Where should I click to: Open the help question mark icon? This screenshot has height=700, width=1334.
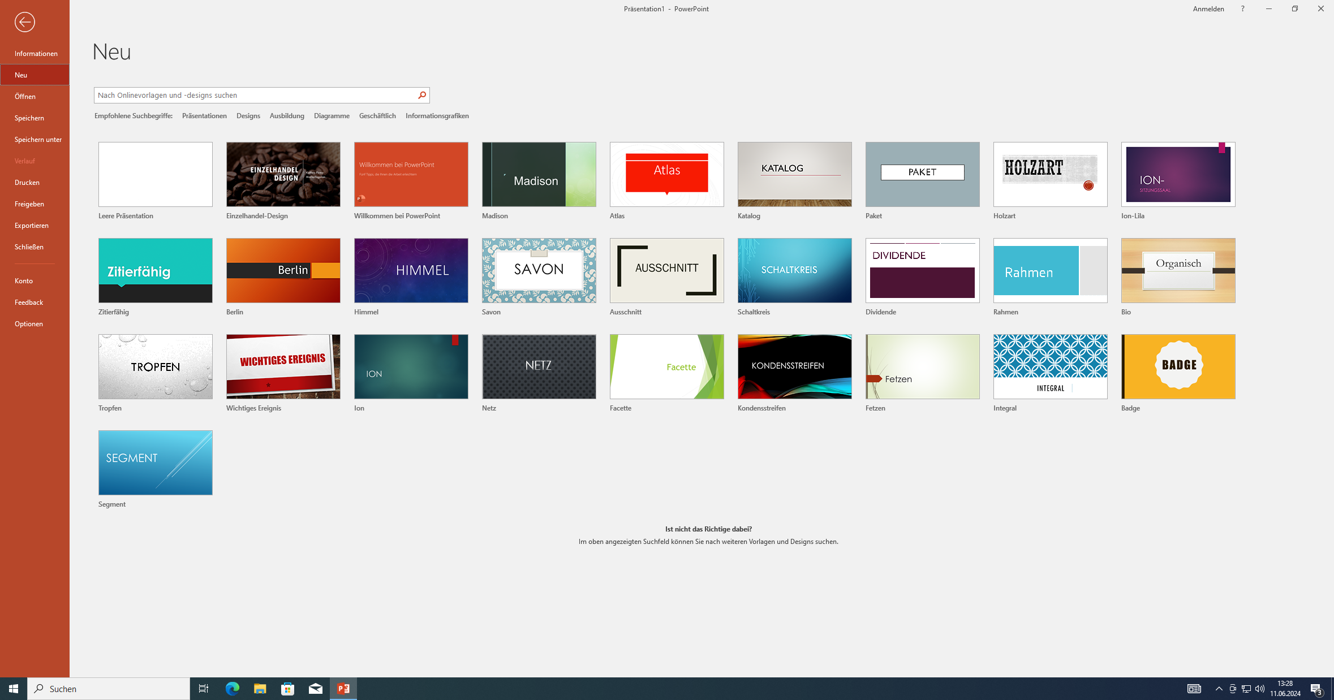(1242, 8)
